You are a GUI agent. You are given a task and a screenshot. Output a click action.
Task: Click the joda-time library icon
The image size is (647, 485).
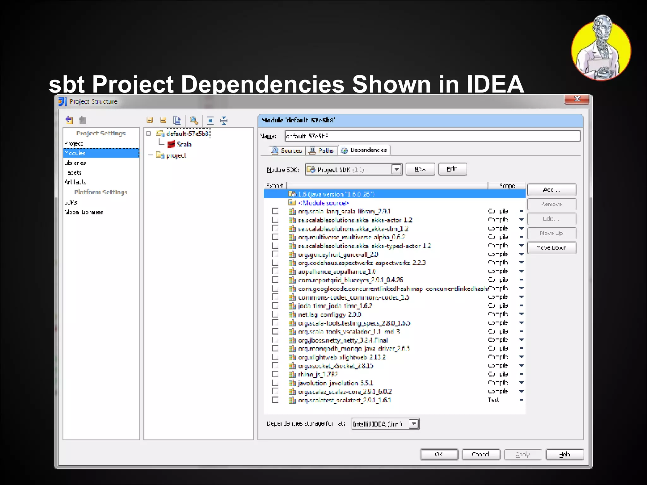click(292, 306)
